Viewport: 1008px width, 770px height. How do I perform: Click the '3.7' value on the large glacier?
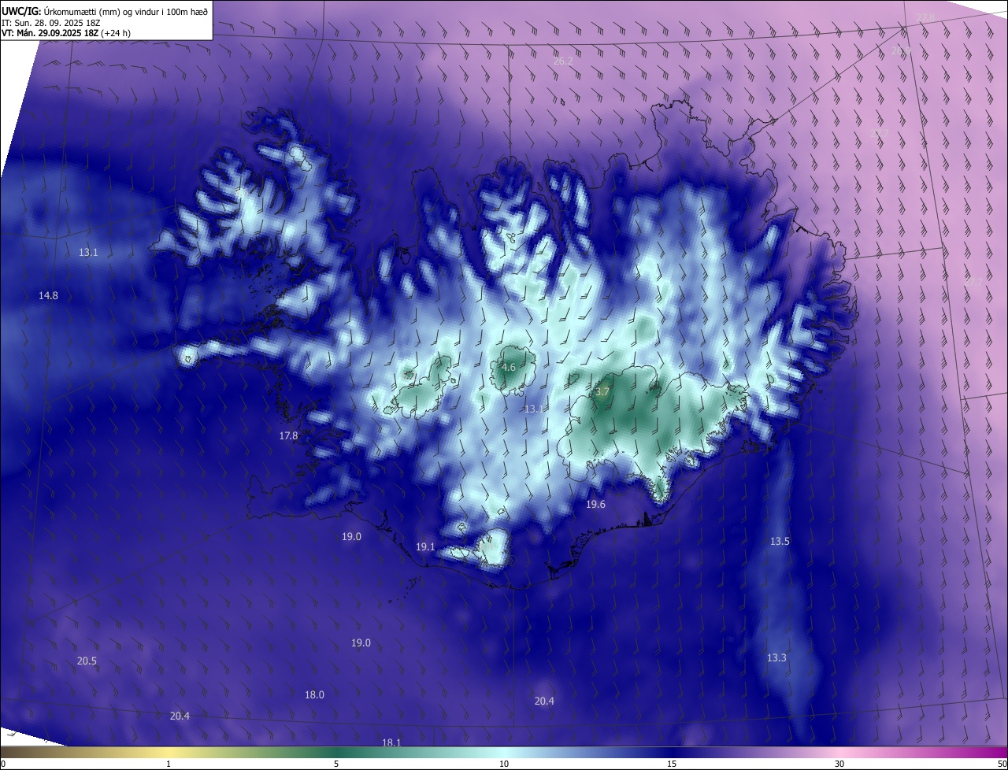click(x=602, y=391)
